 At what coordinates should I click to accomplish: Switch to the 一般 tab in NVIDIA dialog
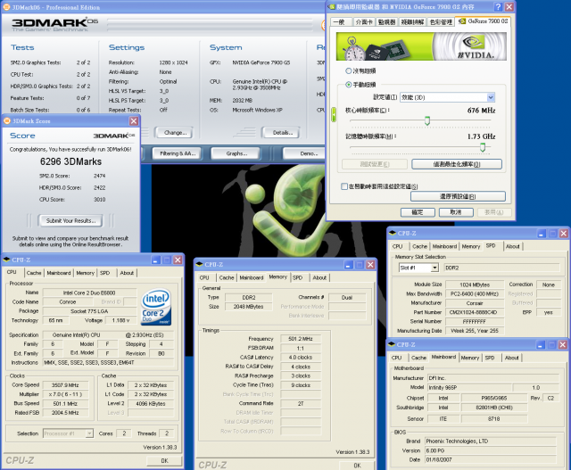point(339,21)
